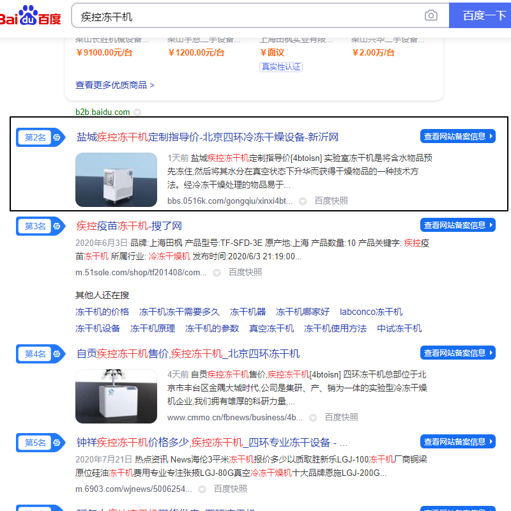Click the 第4名 ranking badge icon
511x511 pixels.
(40, 354)
